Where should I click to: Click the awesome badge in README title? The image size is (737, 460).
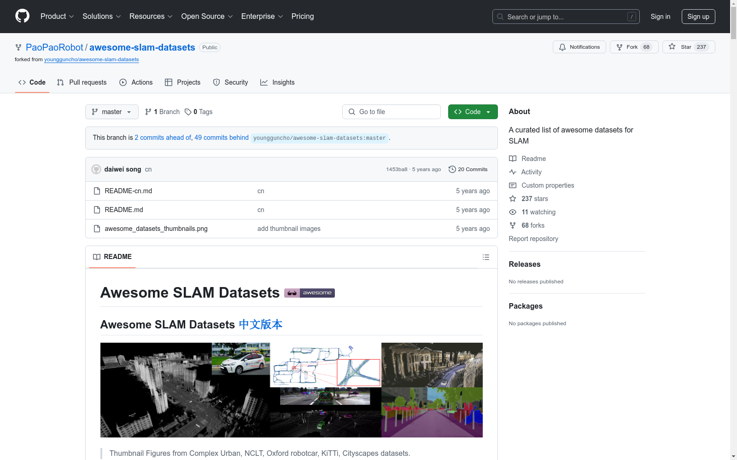[310, 293]
